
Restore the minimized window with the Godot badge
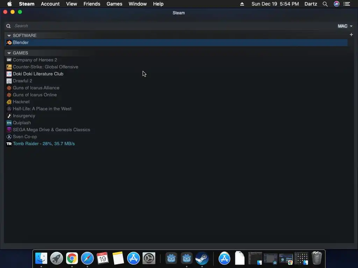tap(271, 259)
